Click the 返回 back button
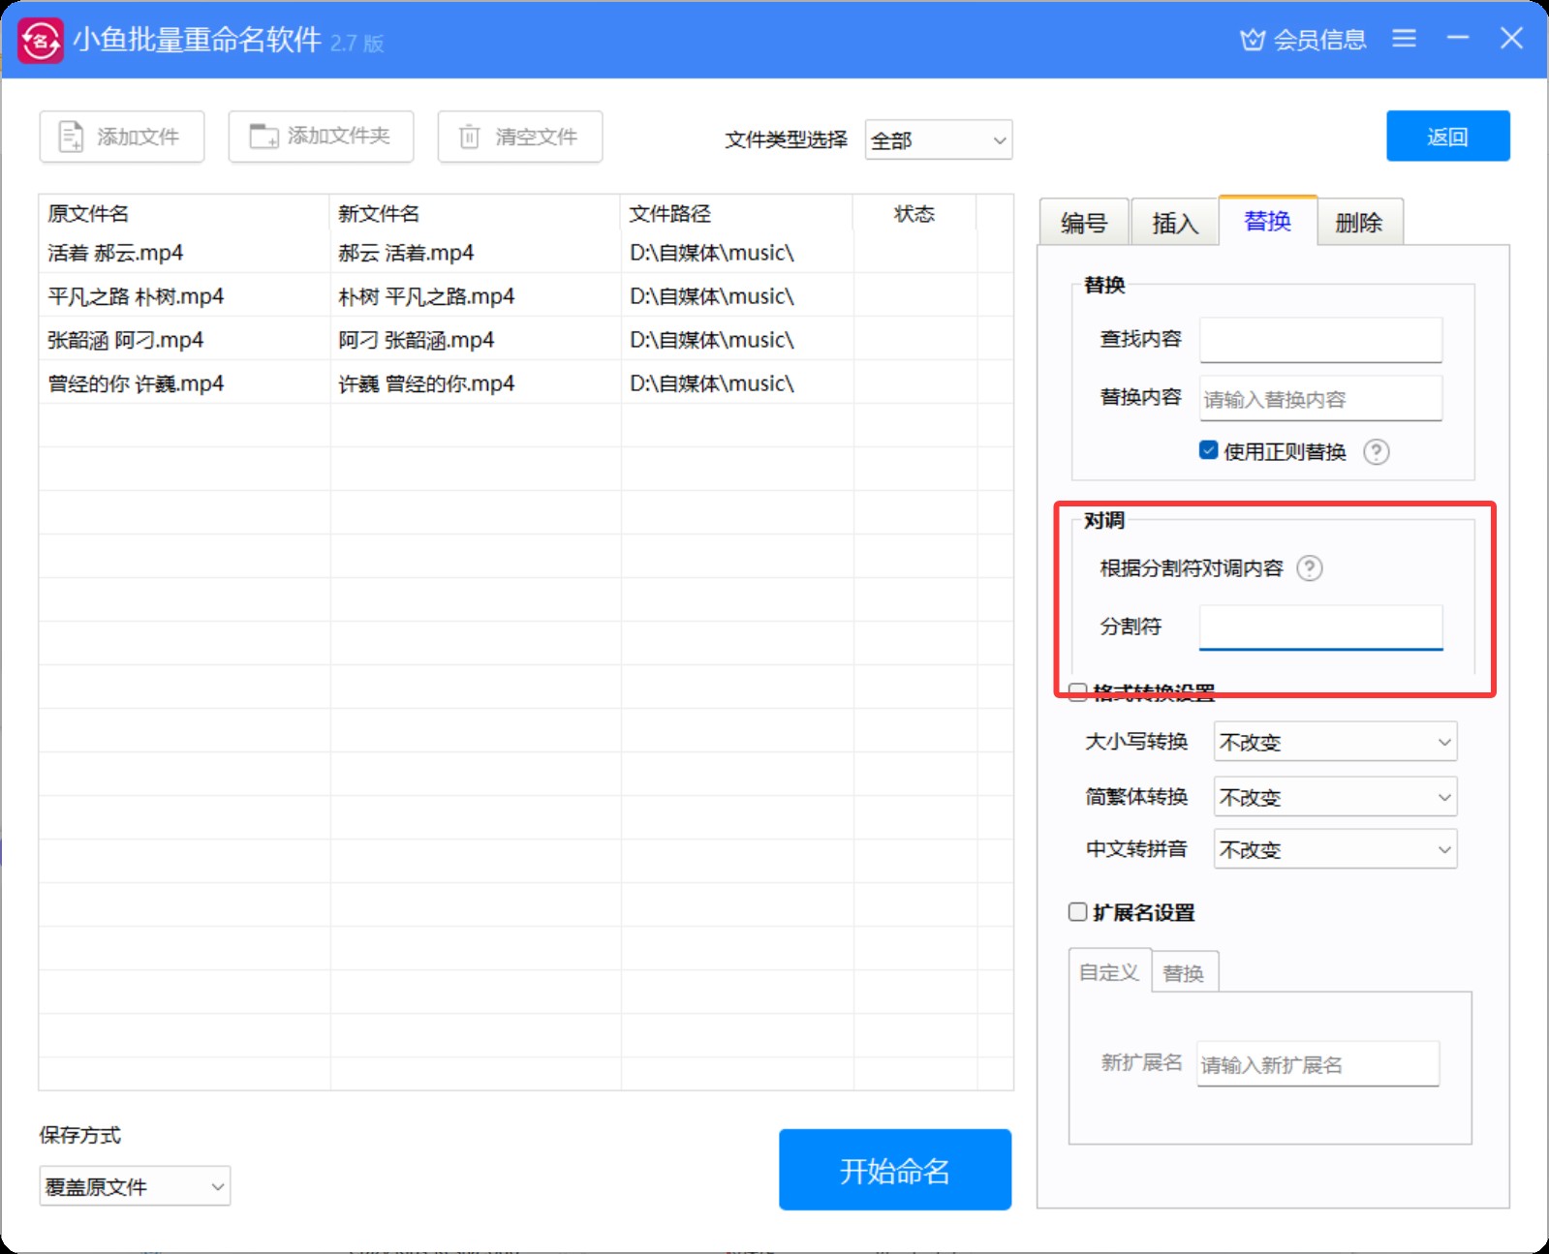Image resolution: width=1549 pixels, height=1254 pixels. coord(1447,137)
